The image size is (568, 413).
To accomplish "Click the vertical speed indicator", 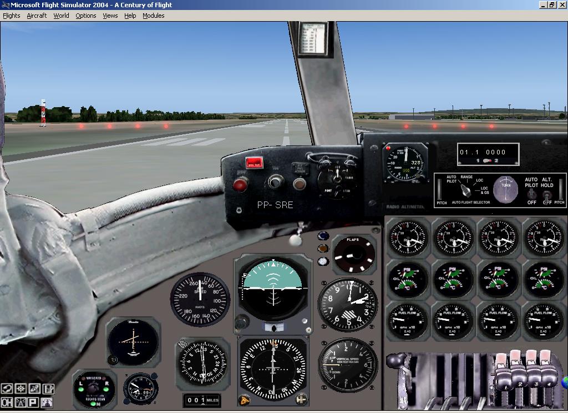I will point(347,365).
